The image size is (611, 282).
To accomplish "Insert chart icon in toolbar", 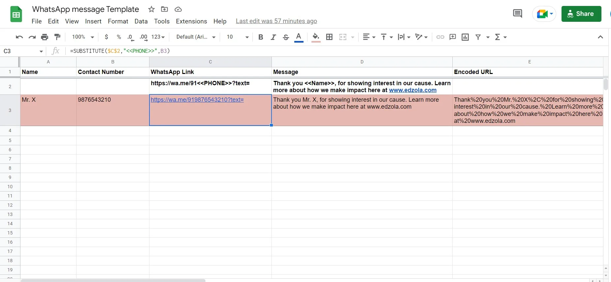I will tap(465, 37).
